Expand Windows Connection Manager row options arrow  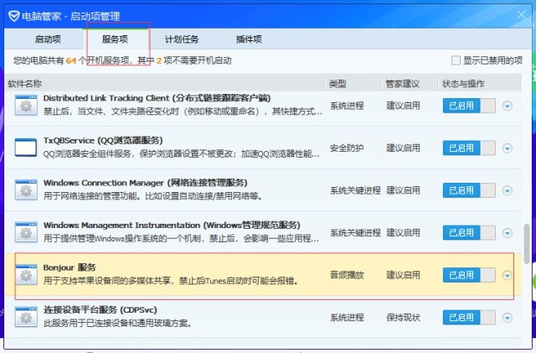click(508, 190)
